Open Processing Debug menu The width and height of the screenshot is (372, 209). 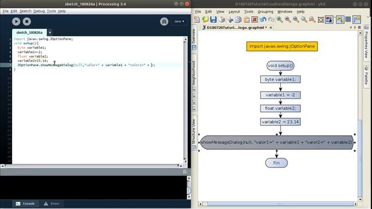(x=39, y=11)
